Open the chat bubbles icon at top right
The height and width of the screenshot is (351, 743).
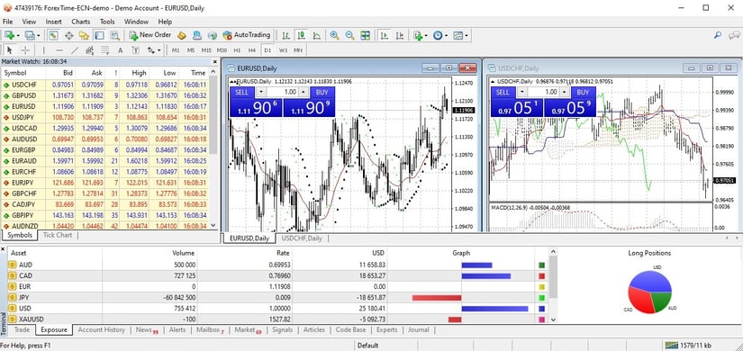pyautogui.click(x=734, y=35)
